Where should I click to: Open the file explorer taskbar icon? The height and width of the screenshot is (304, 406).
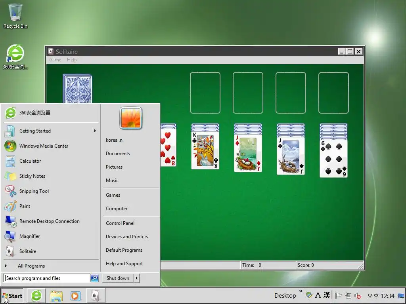coord(56,296)
